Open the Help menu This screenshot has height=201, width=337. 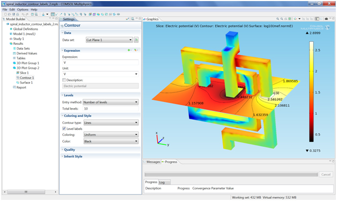click(x=34, y=10)
